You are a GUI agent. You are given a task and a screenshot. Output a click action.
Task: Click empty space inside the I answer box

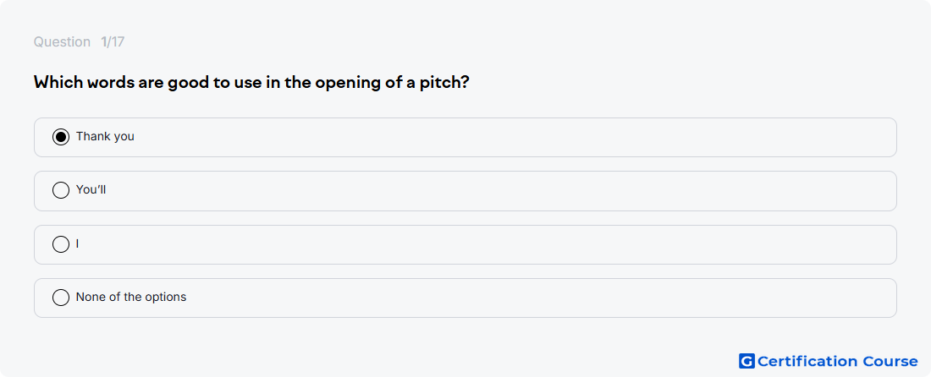510,245
